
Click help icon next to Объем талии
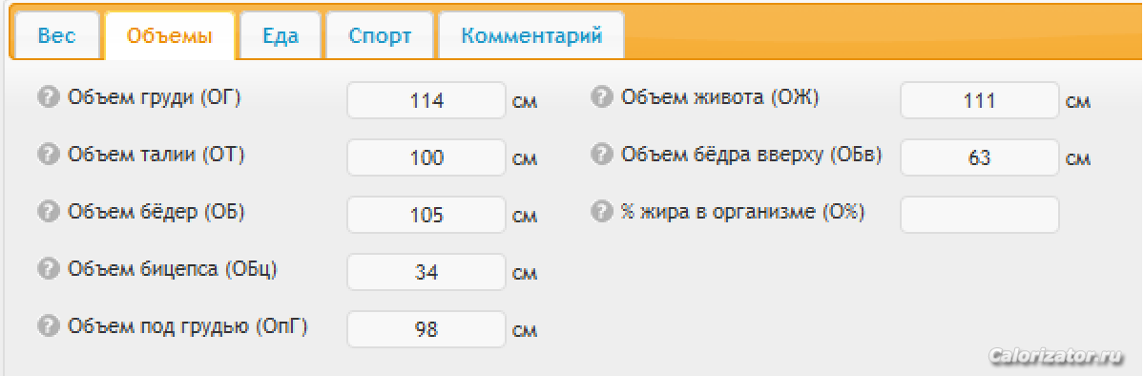coord(48,154)
